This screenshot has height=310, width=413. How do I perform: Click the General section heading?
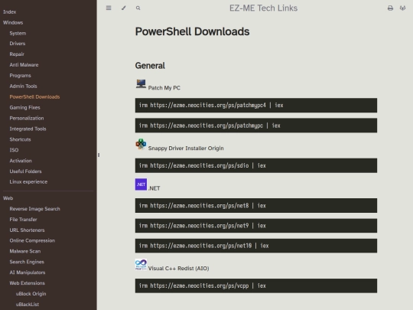pos(150,66)
